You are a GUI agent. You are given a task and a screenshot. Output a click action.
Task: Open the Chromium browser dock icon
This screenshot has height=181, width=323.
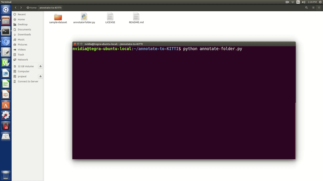click(6, 42)
